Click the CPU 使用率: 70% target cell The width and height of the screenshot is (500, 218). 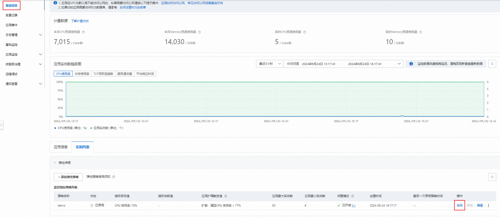[x=126, y=205]
